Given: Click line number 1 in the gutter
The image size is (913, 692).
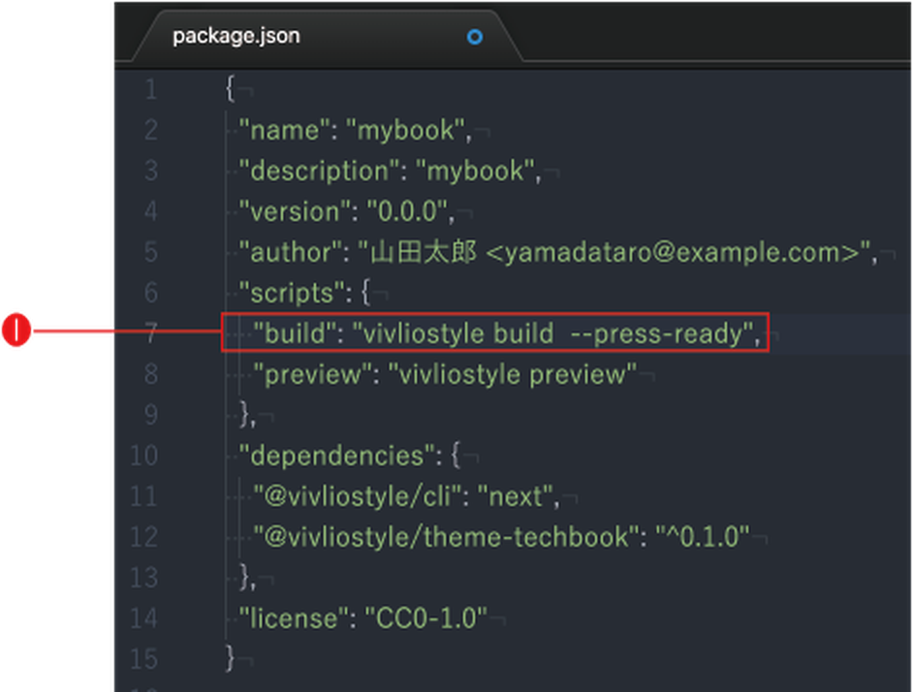Looking at the screenshot, I should click(151, 90).
